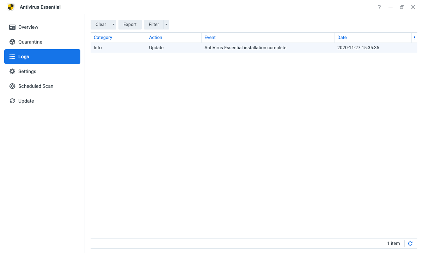
Task: Click the Settings gear icon
Action: pyautogui.click(x=12, y=71)
